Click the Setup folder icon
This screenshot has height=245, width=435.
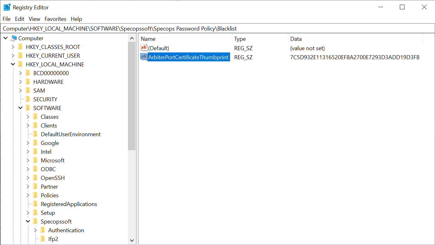click(35, 213)
